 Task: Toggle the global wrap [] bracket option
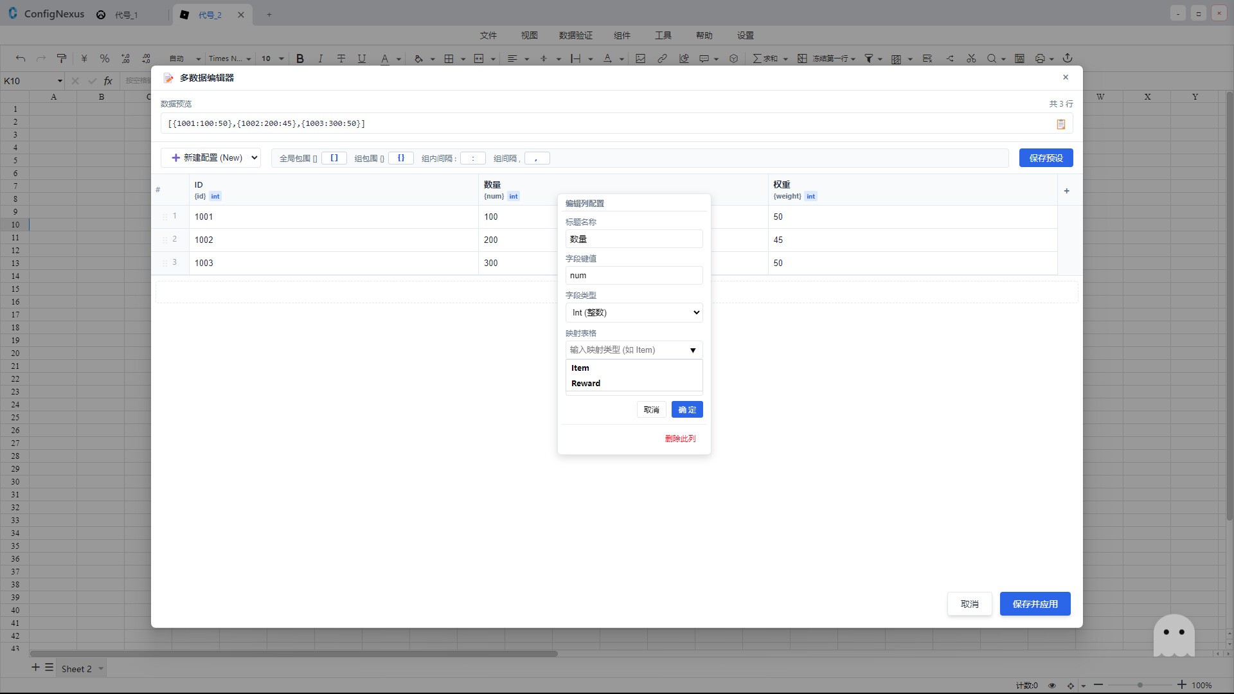334,158
